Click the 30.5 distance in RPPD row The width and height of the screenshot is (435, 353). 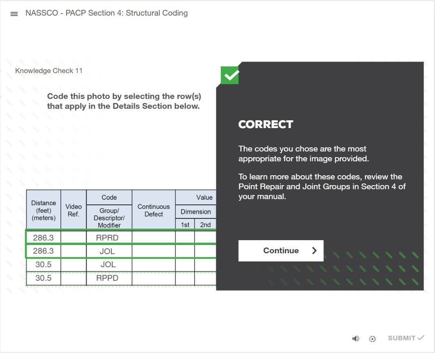[x=43, y=278]
